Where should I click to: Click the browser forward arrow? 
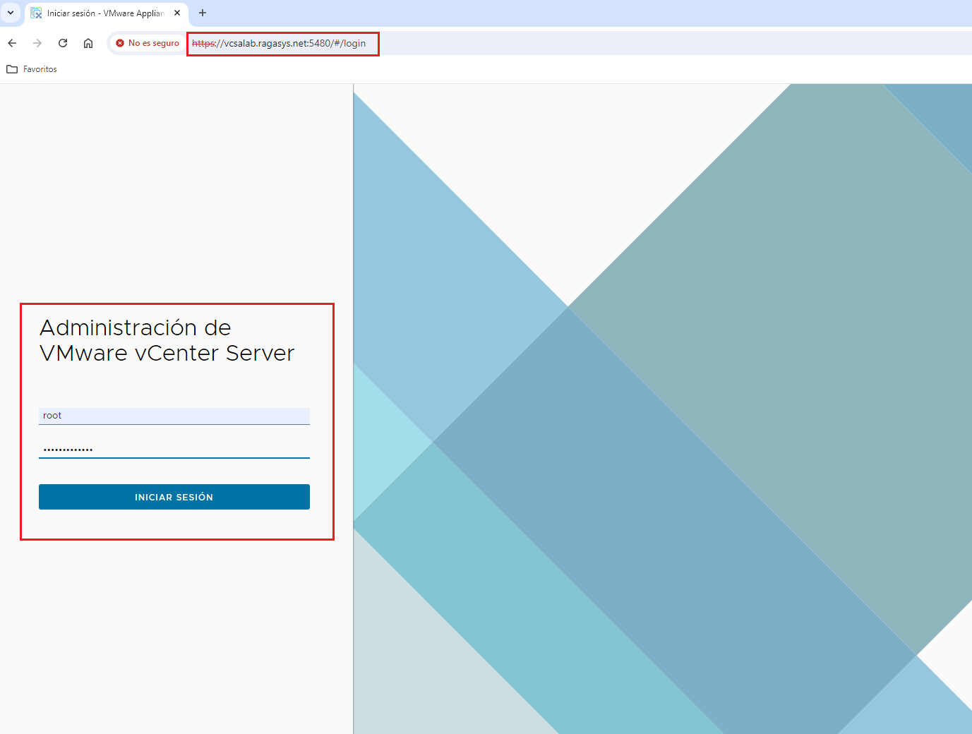click(37, 43)
